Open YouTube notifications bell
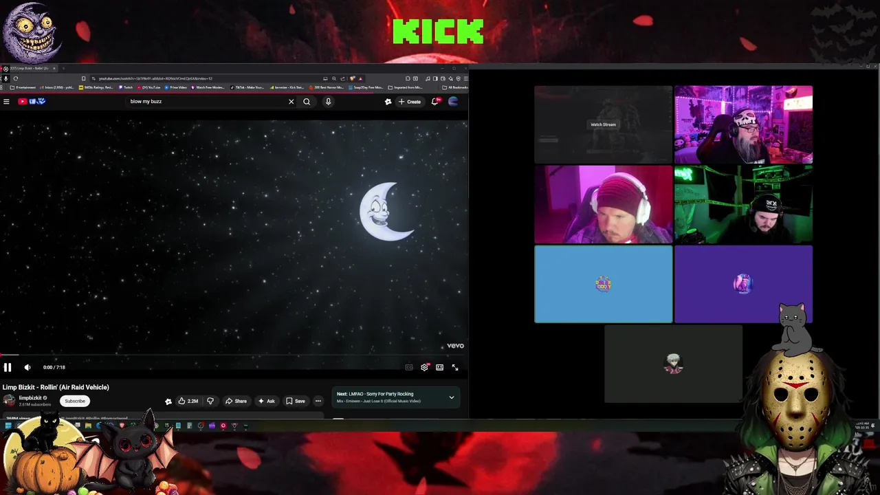 435,102
